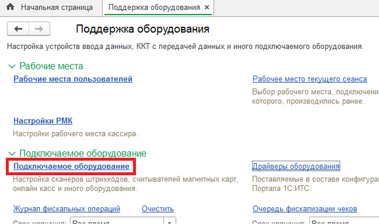Collapse the Подключаемое оборудование section chevron
The height and width of the screenshot is (224, 379).
[x=12, y=153]
